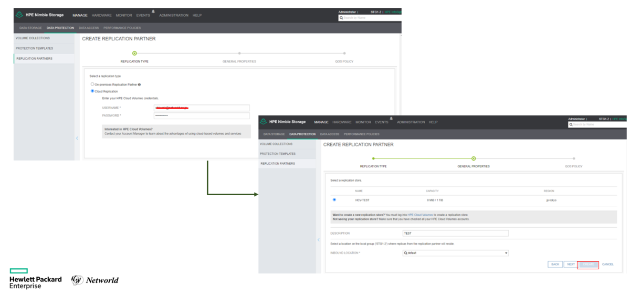
Task: Click info icon beside On-premises Replication Partner
Action: coord(139,84)
